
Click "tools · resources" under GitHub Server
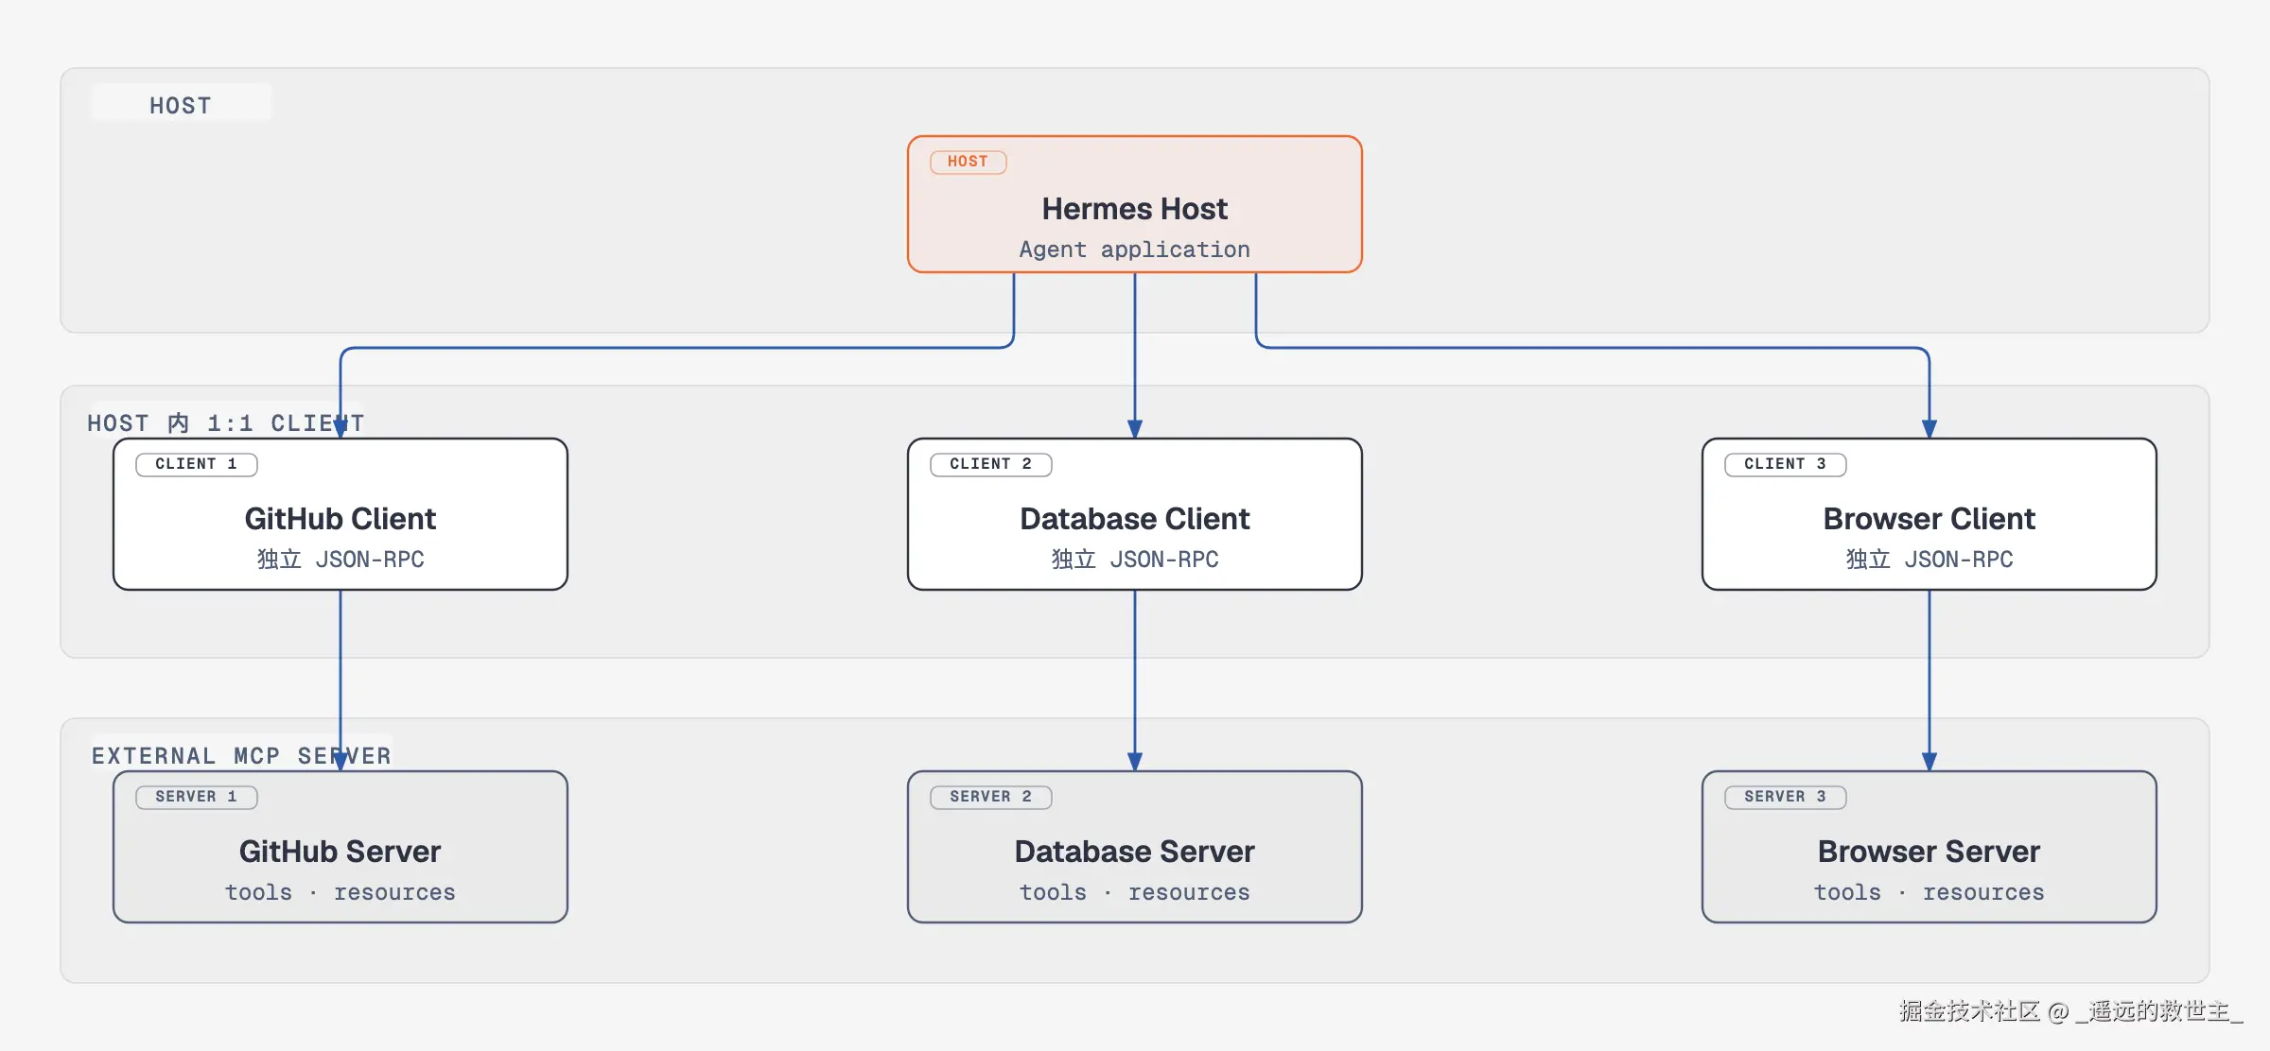point(340,892)
